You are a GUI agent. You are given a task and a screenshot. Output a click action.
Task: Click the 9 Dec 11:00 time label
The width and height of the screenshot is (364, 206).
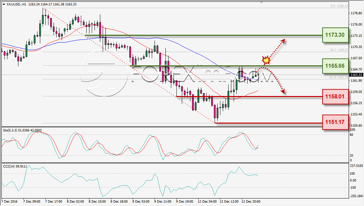coord(163,202)
